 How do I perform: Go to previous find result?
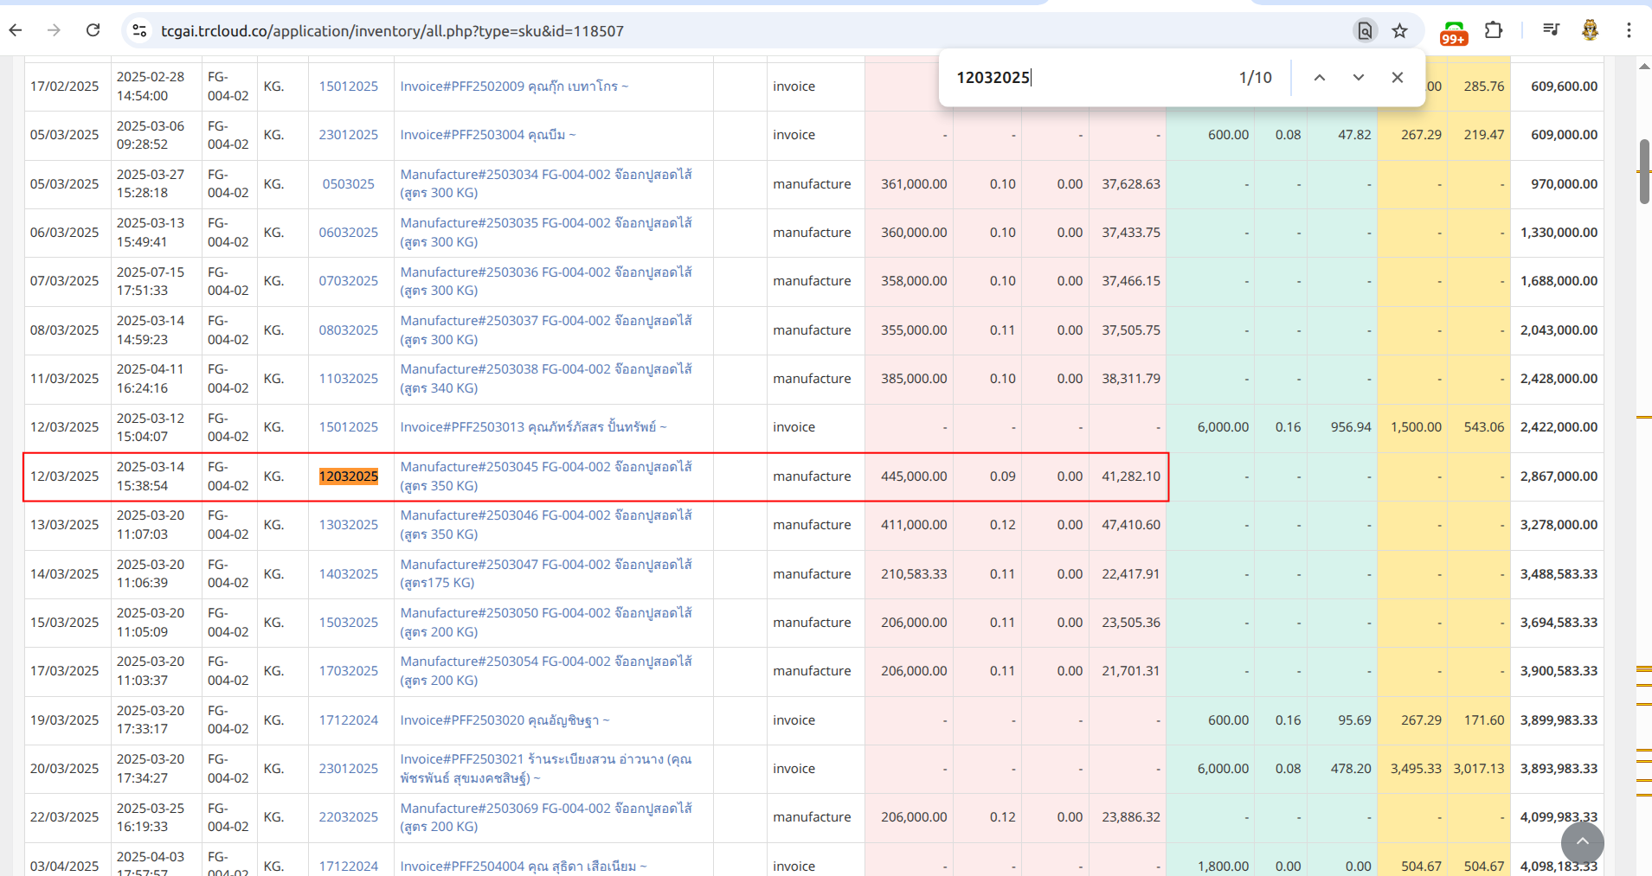[1320, 78]
